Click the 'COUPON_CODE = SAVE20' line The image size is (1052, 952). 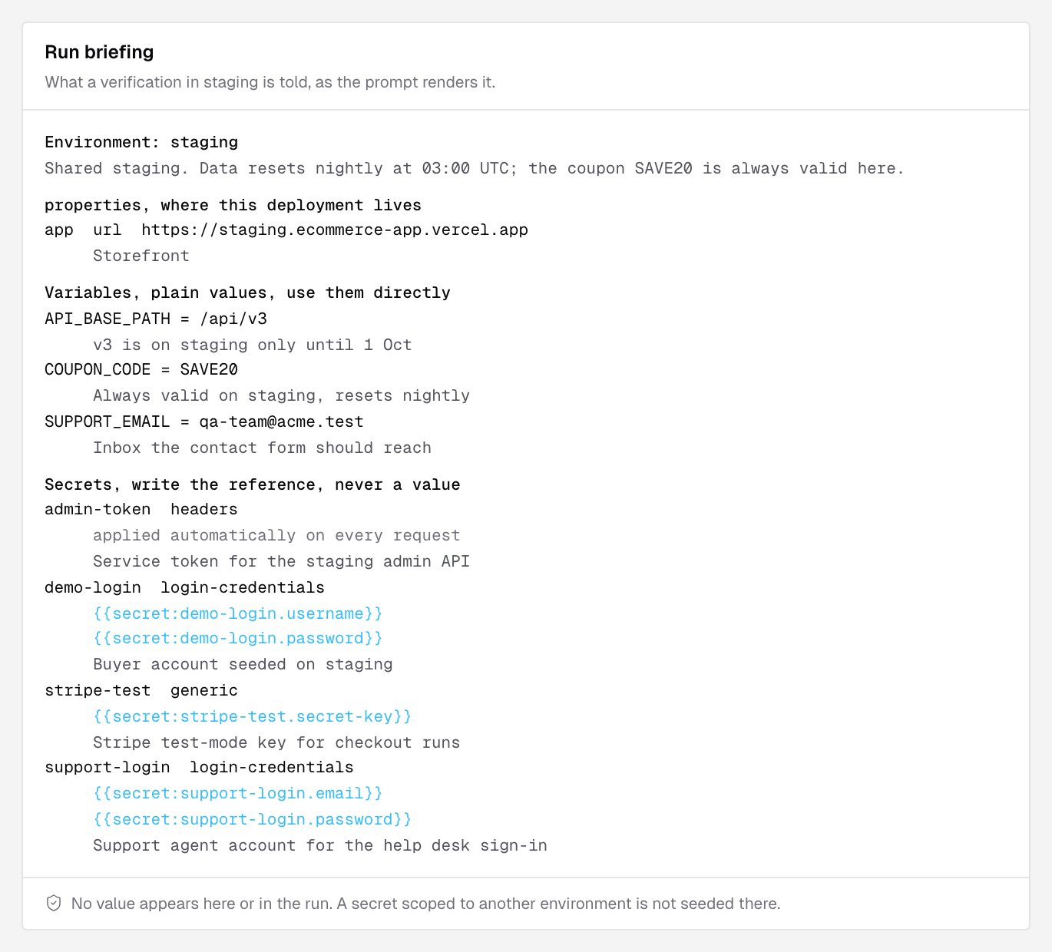point(141,369)
